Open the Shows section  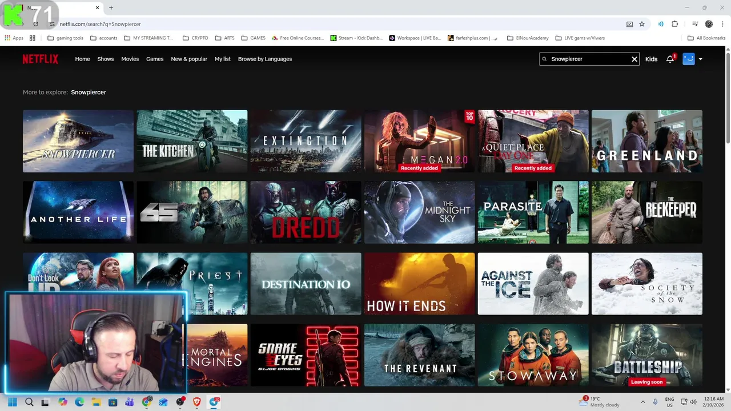106,59
